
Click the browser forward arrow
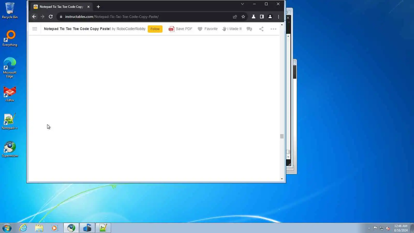pyautogui.click(x=42, y=17)
